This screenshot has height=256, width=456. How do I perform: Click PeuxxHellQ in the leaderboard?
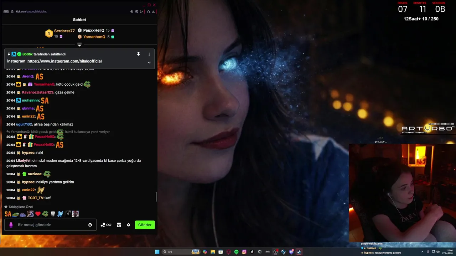94,31
